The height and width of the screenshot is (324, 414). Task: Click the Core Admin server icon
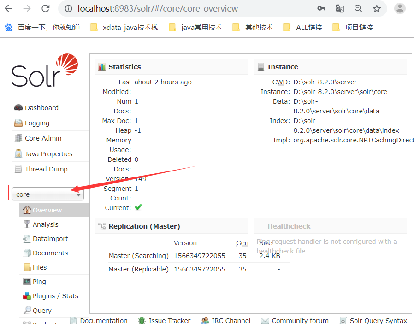(x=18, y=138)
